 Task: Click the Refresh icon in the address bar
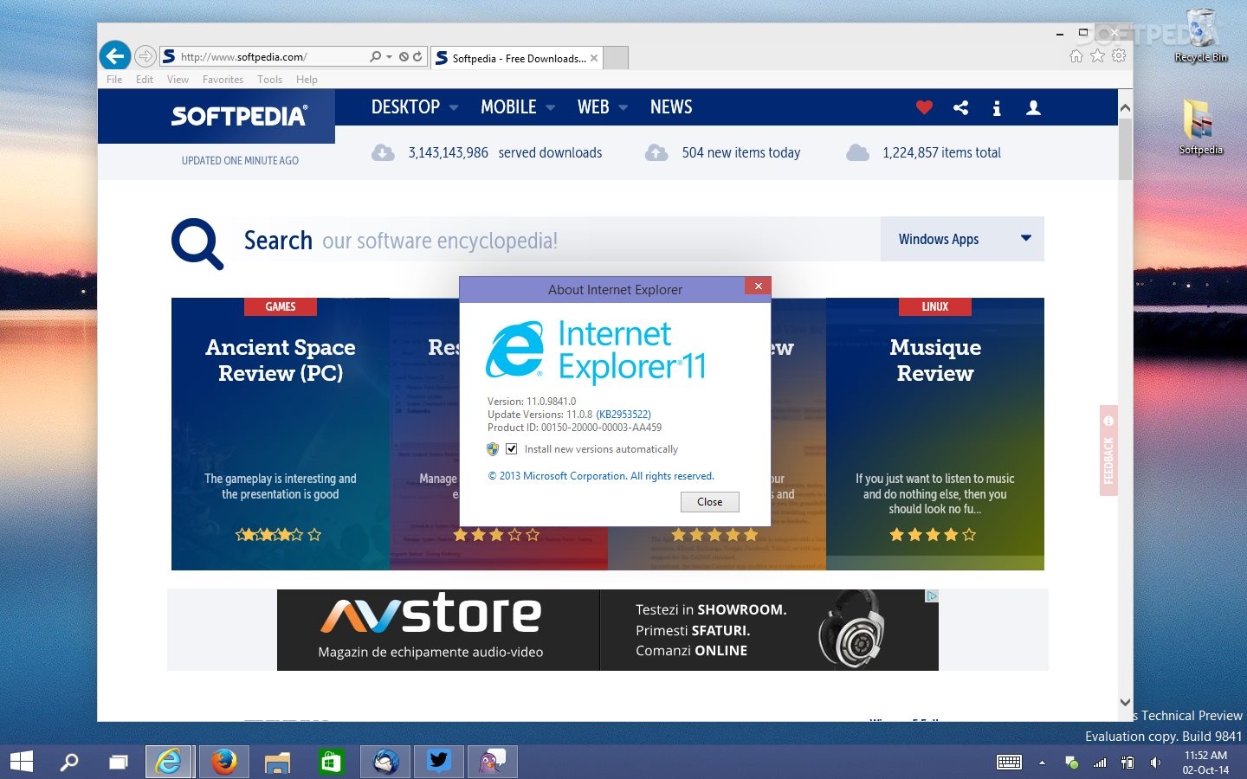[x=417, y=55]
